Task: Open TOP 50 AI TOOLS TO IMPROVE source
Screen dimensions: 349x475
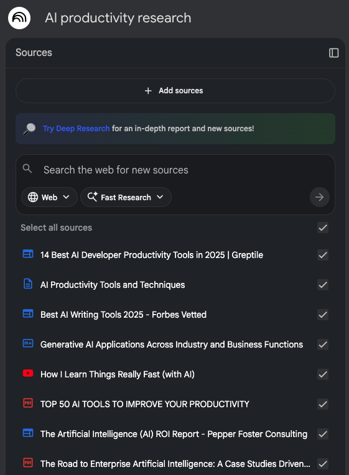Action: [x=144, y=404]
